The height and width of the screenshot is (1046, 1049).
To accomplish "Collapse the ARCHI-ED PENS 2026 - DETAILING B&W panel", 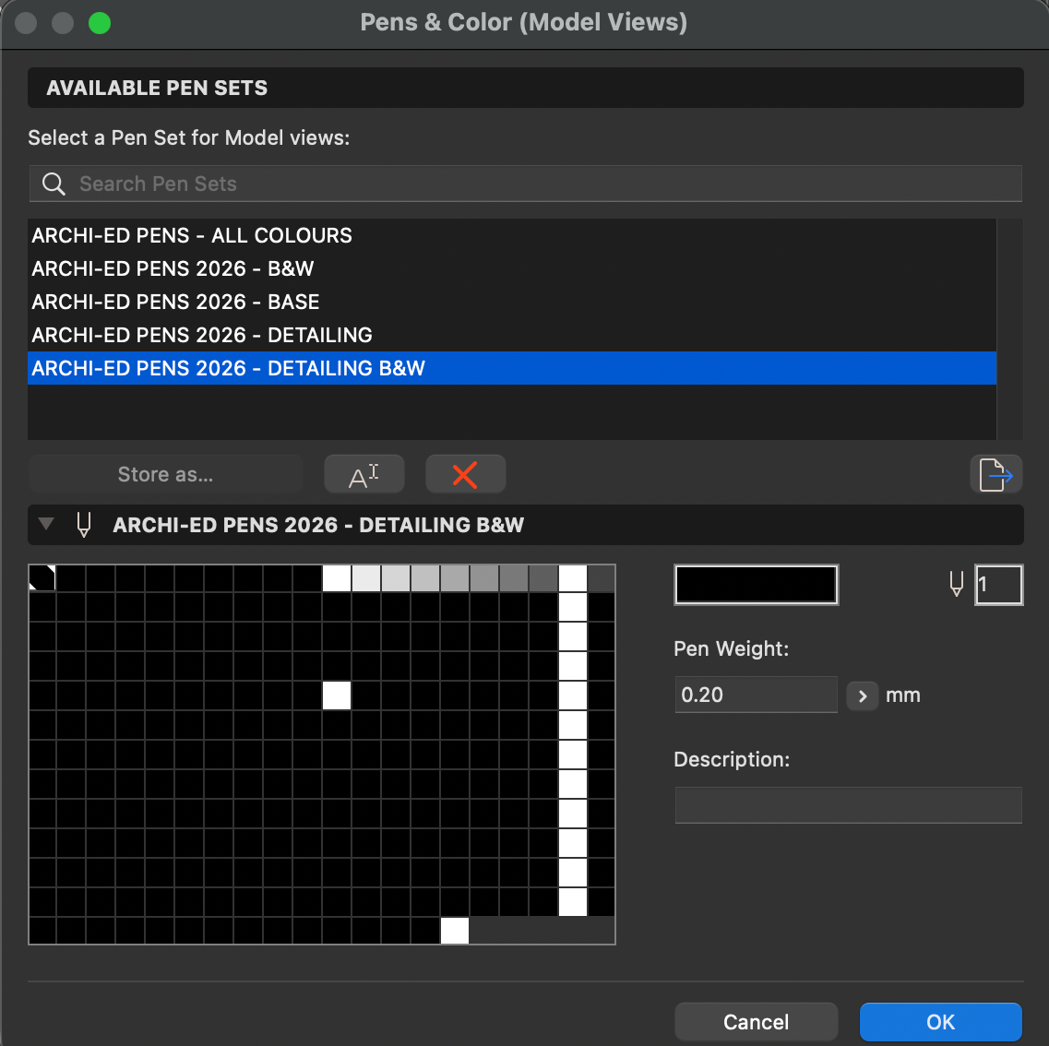I will click(46, 525).
